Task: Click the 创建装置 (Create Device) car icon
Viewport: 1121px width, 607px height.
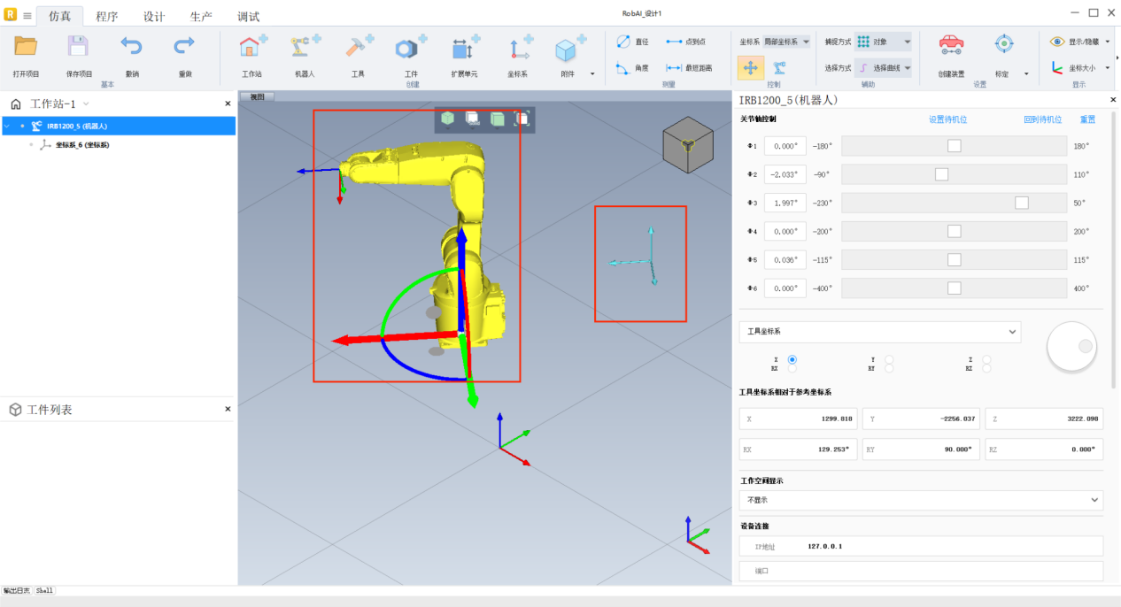Action: tap(951, 45)
